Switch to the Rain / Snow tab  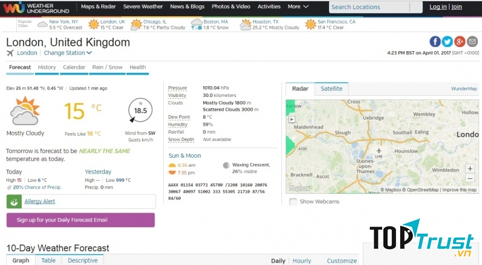[x=107, y=67]
